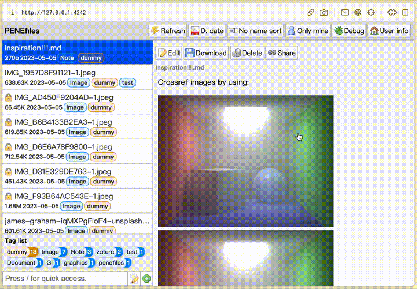Image resolution: width=417 pixels, height=289 pixels.
Task: Toggle the No name sort button
Action: (255, 31)
